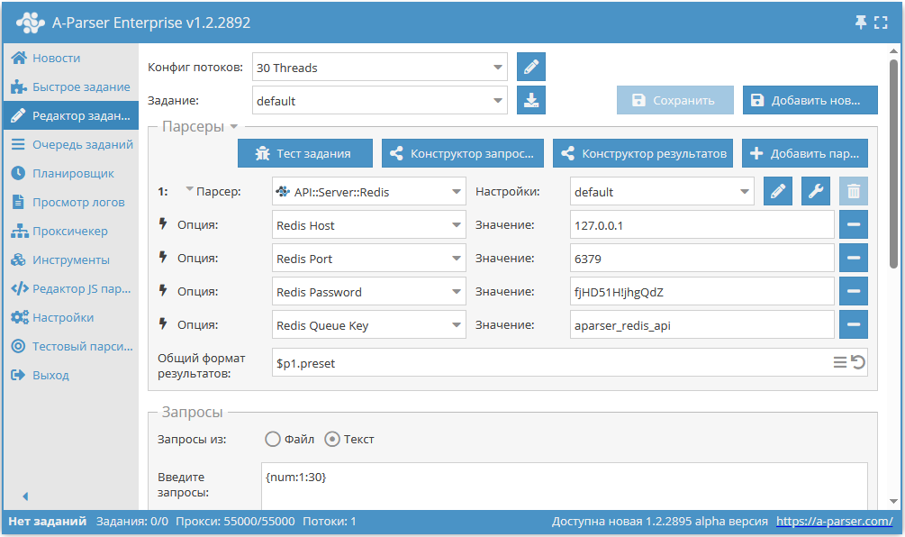Open Планировщик in the sidebar
This screenshot has width=905, height=537.
pos(70,173)
